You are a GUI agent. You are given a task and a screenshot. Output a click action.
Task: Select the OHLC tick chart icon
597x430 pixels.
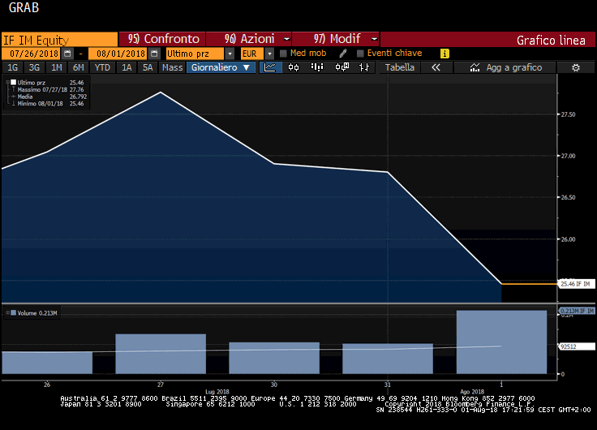coord(364,67)
